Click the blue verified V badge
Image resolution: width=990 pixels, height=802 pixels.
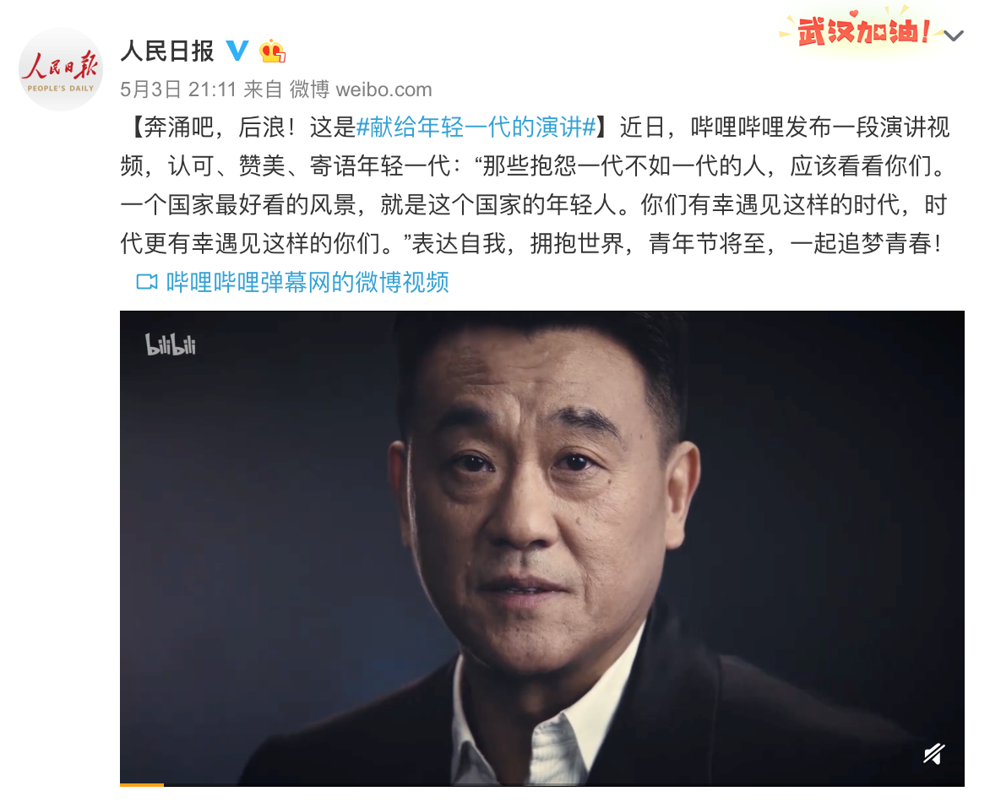[237, 51]
